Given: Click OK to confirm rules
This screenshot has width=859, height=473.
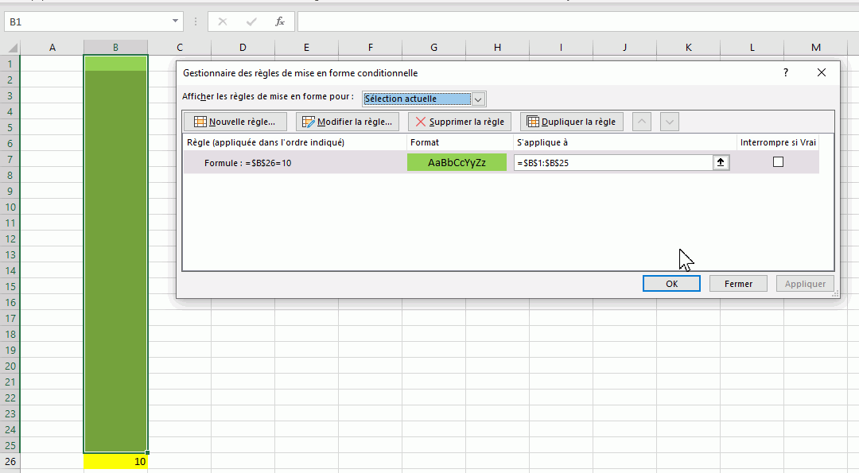Looking at the screenshot, I should (x=671, y=284).
